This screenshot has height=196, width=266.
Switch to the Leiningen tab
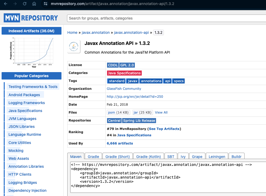click(217, 156)
